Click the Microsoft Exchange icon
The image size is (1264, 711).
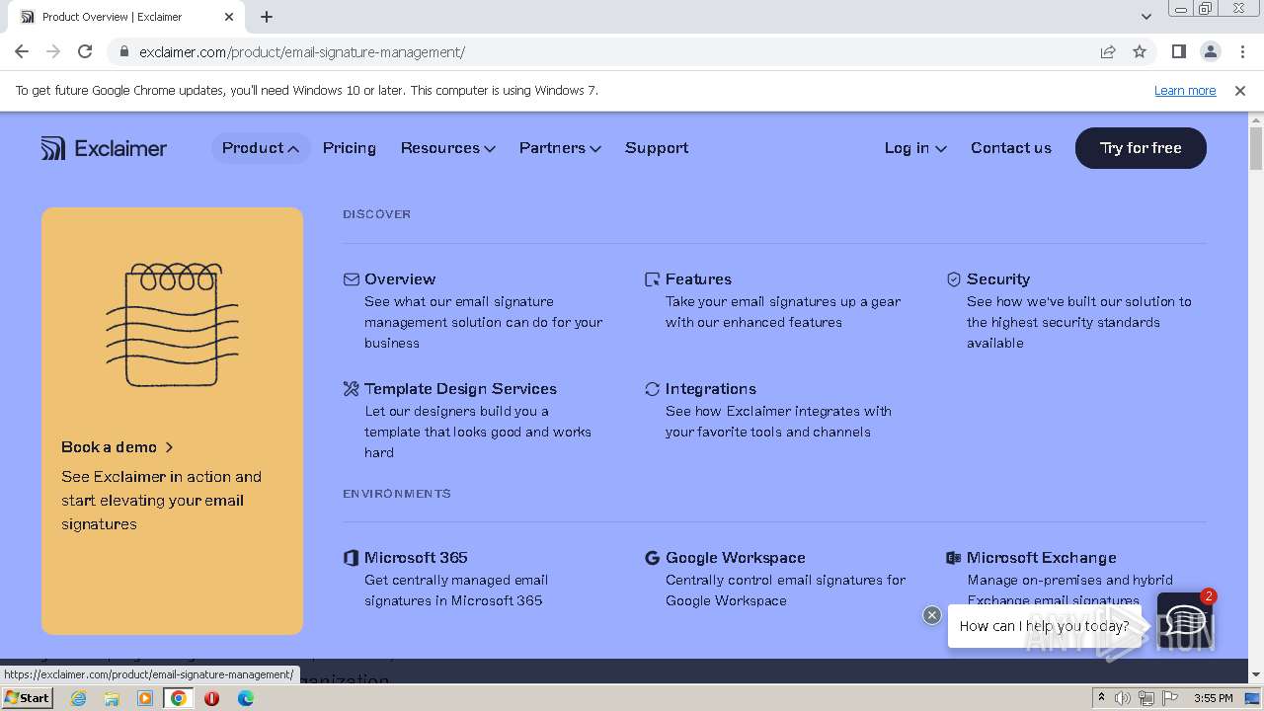[953, 558]
